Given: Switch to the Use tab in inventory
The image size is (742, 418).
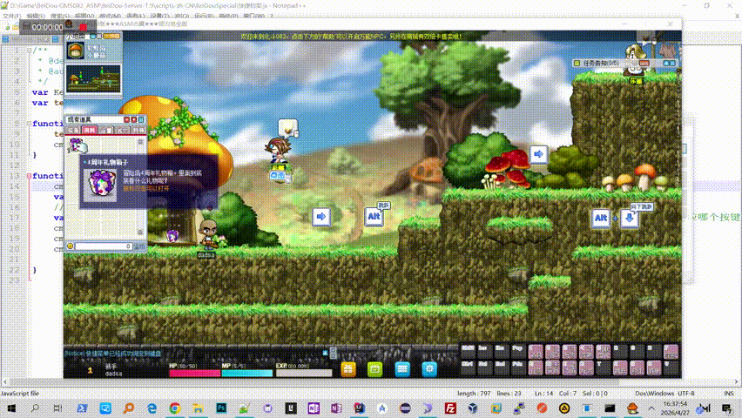Looking at the screenshot, I should click(90, 130).
